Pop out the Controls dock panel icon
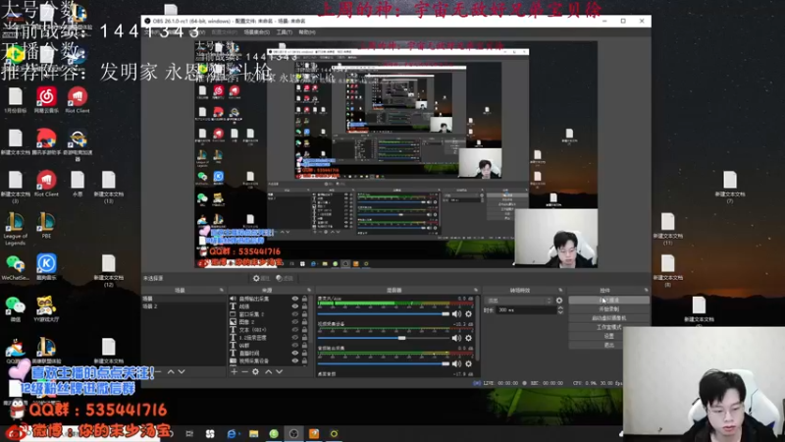This screenshot has width=785, height=442. click(646, 290)
